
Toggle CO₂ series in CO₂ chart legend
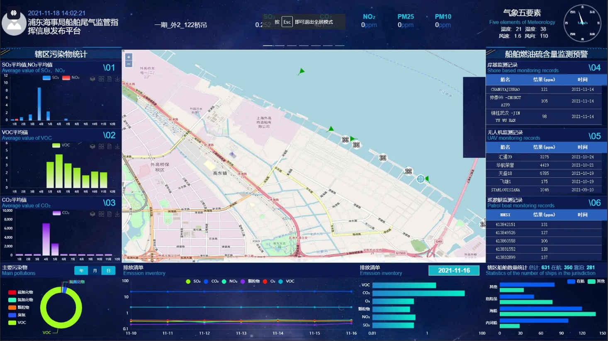pos(61,213)
